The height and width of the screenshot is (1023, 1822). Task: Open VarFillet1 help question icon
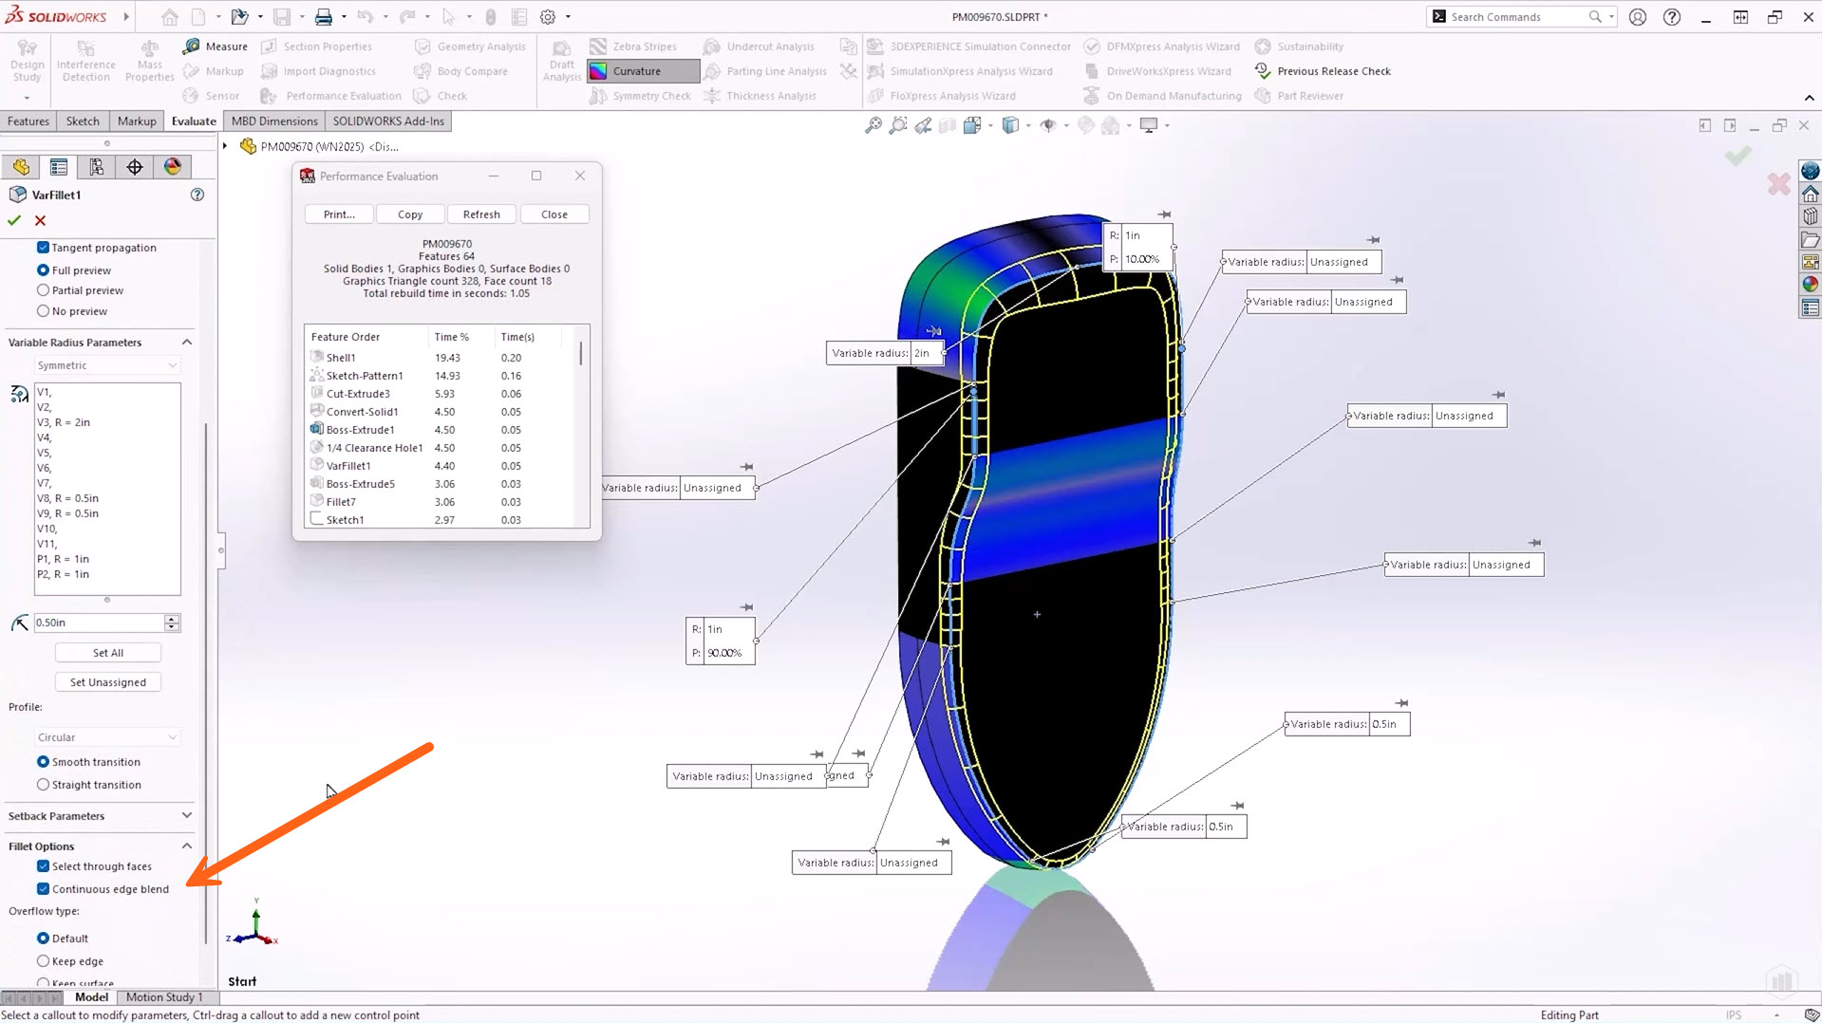[x=197, y=195]
